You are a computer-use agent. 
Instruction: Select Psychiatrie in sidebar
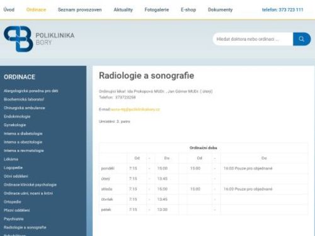point(14,219)
